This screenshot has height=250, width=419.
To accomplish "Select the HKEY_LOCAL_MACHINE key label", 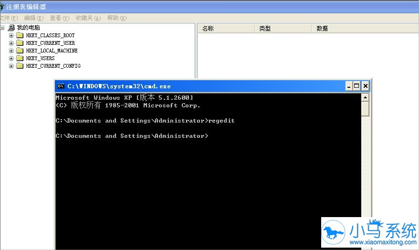I will pos(52,51).
